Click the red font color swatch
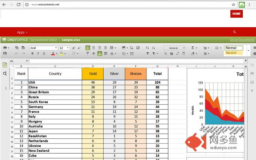 [53, 53]
